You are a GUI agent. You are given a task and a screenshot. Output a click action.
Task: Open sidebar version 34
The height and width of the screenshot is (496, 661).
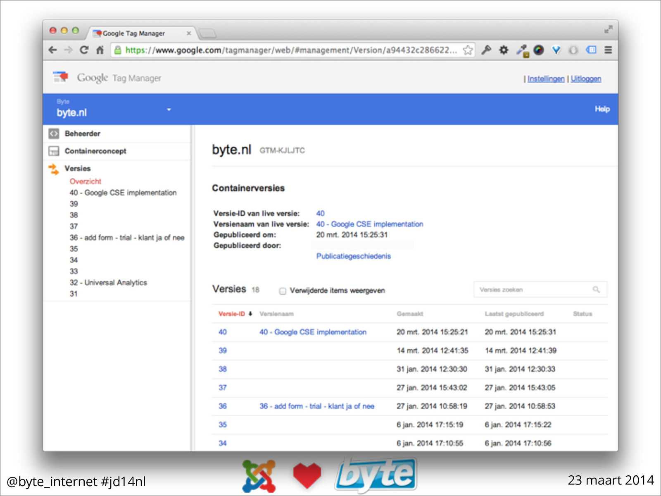pyautogui.click(x=74, y=260)
